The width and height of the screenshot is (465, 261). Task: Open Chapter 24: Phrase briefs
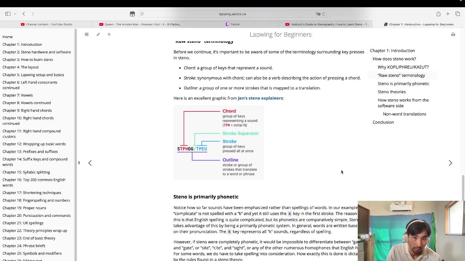point(24,246)
